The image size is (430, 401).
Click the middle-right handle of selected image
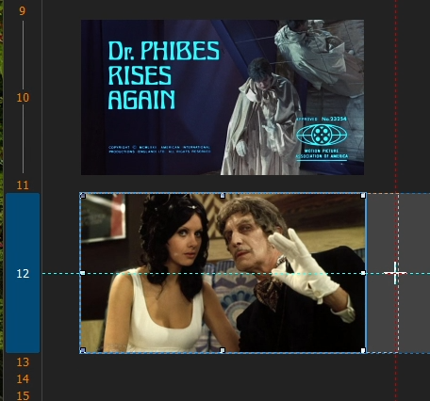pos(363,273)
